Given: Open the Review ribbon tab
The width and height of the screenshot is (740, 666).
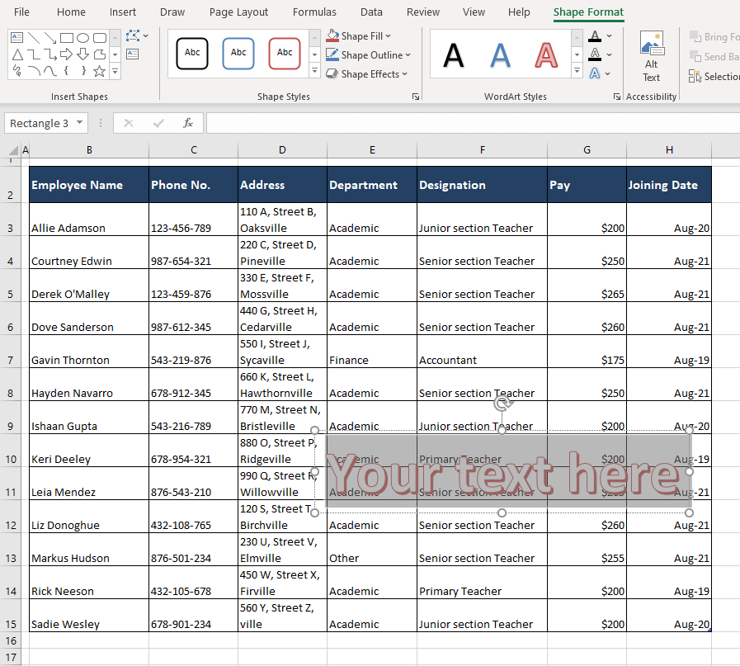Looking at the screenshot, I should point(422,12).
